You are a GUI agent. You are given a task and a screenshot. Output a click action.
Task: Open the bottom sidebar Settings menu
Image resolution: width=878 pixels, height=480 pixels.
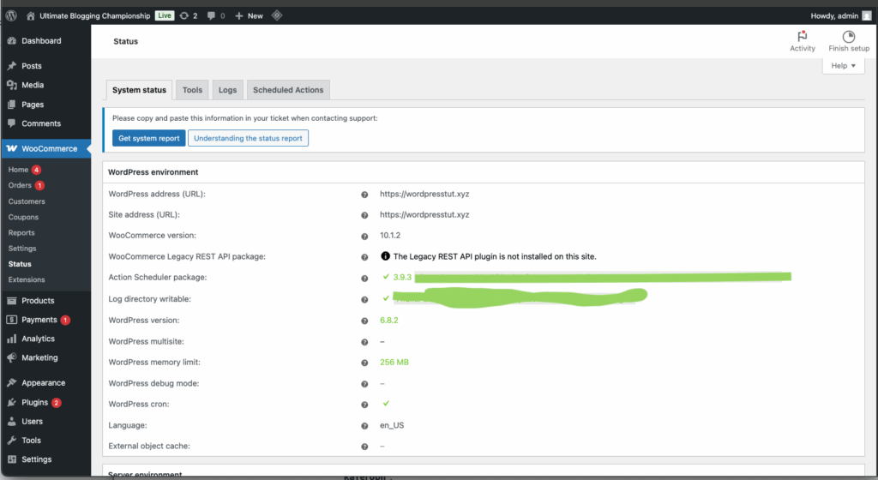pos(46,460)
